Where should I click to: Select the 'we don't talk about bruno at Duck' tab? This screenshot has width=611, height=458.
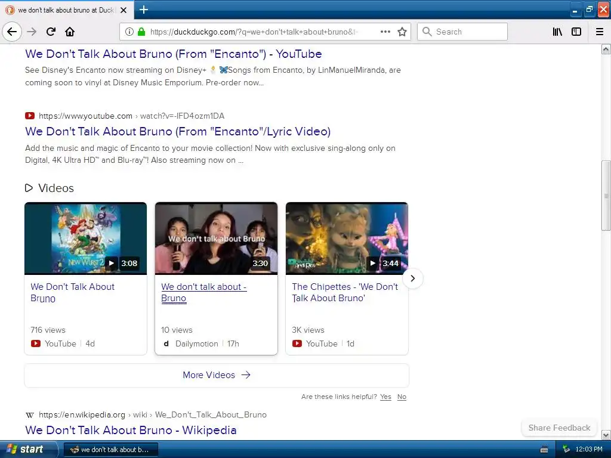66,10
